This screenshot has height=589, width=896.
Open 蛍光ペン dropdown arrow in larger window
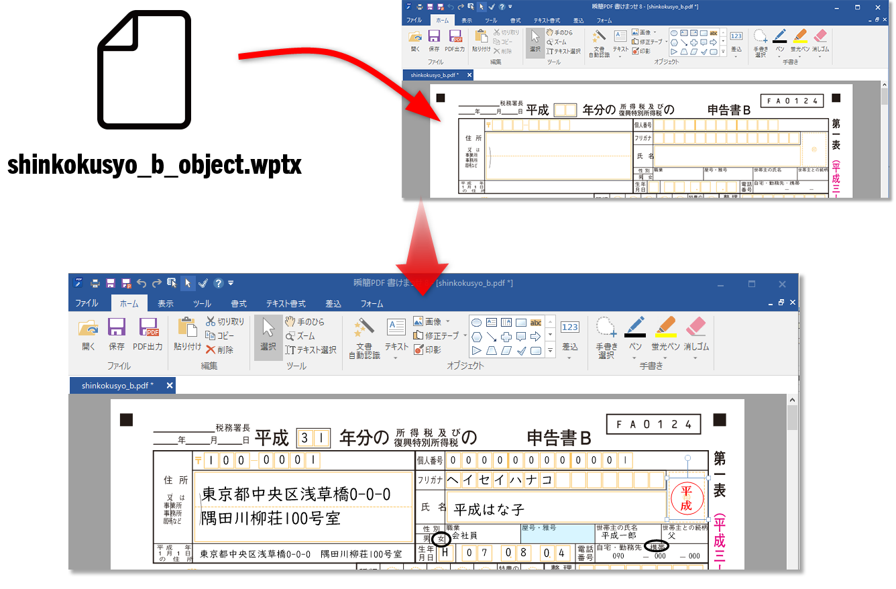tap(665, 357)
